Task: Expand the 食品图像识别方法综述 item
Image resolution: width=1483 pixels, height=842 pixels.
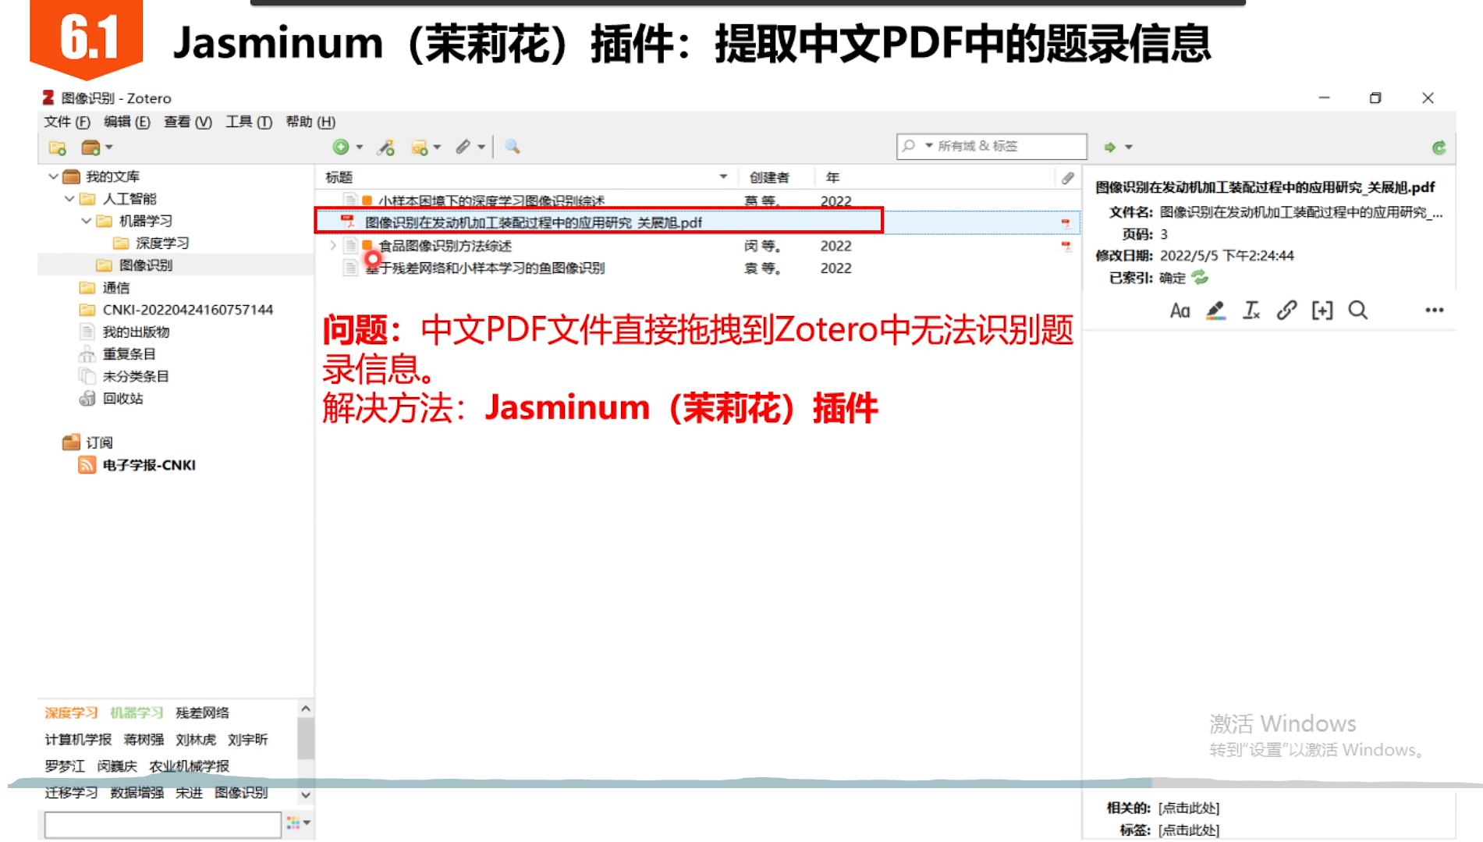Action: pyautogui.click(x=332, y=245)
